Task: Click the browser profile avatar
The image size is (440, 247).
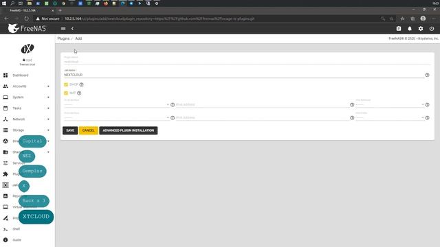Action: pos(423,19)
